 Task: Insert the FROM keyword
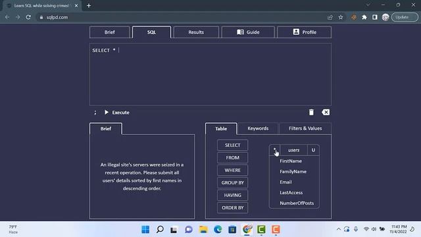pyautogui.click(x=232, y=158)
